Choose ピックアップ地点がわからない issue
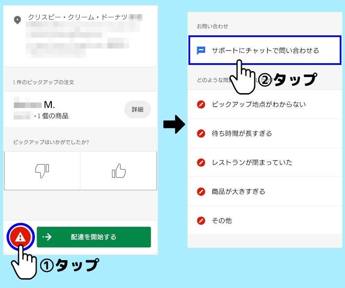The image size is (345, 288). (265, 104)
